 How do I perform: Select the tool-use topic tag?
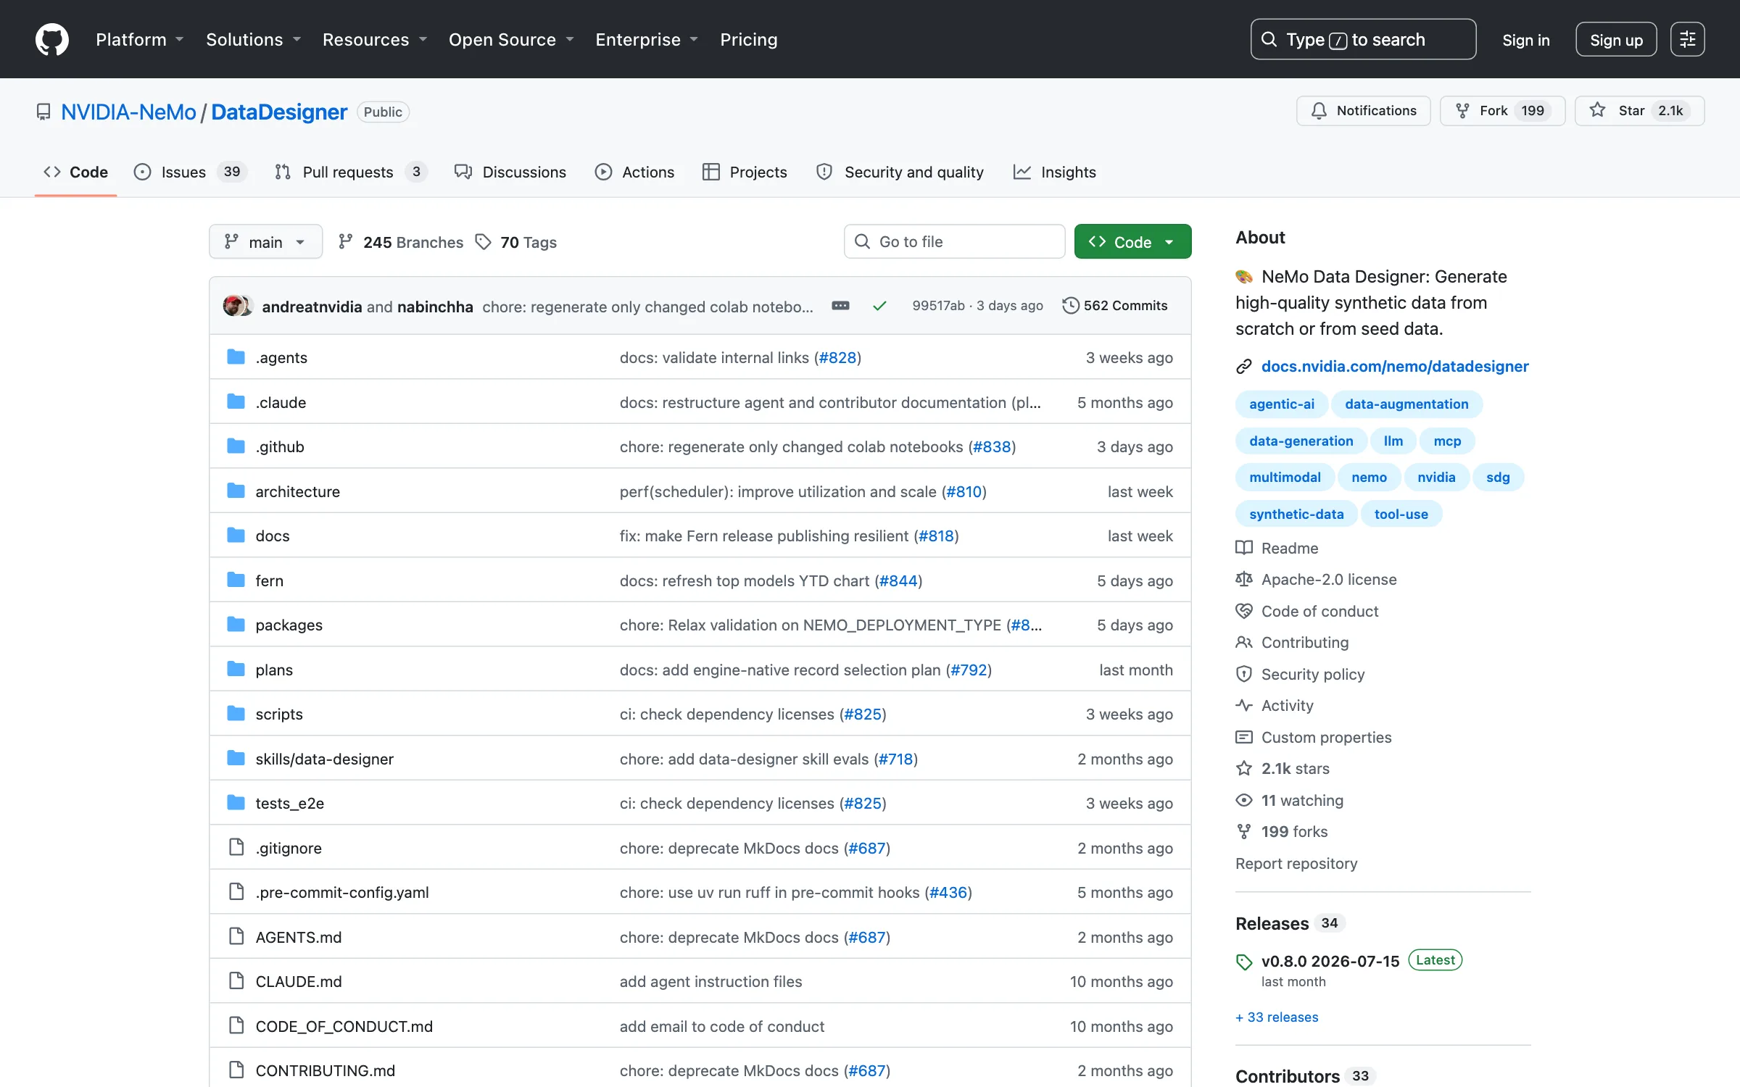(x=1401, y=515)
